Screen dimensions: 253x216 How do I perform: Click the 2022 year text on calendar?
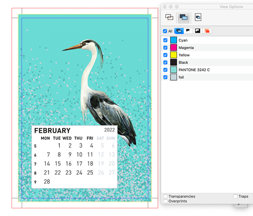[x=109, y=130]
